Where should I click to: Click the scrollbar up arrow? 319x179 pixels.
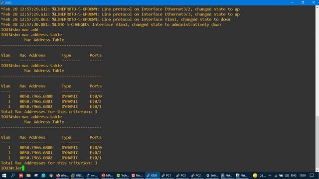317,7
